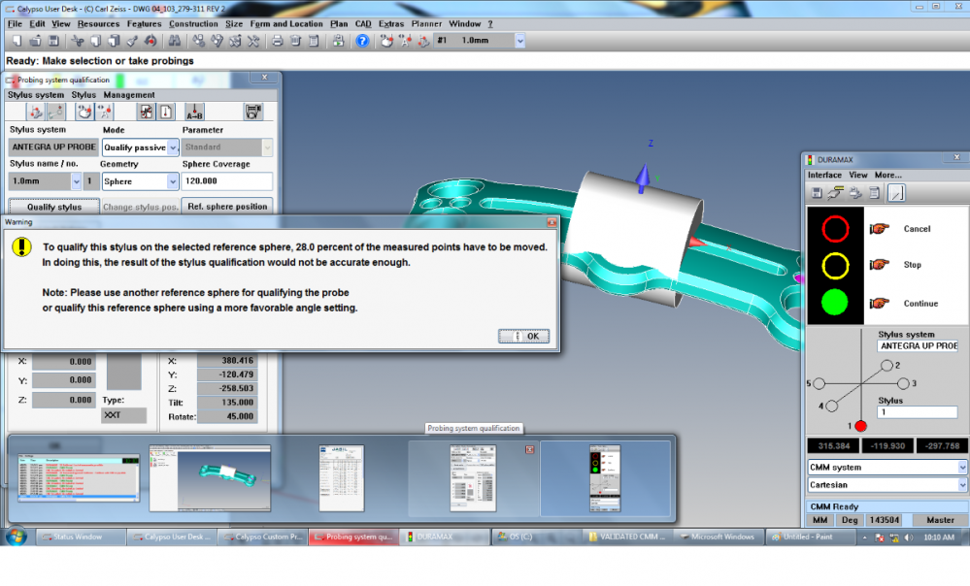970x586 pixels.
Task: Click the floppy disk save icon in Calypso toolbar
Action: [52, 41]
